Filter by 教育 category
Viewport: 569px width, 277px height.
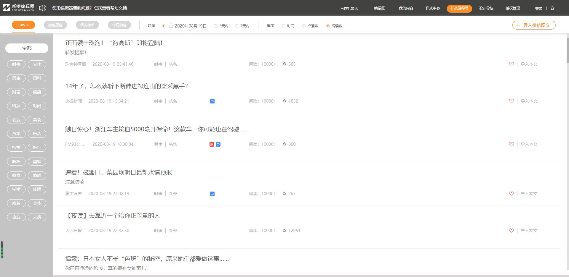tap(16, 175)
